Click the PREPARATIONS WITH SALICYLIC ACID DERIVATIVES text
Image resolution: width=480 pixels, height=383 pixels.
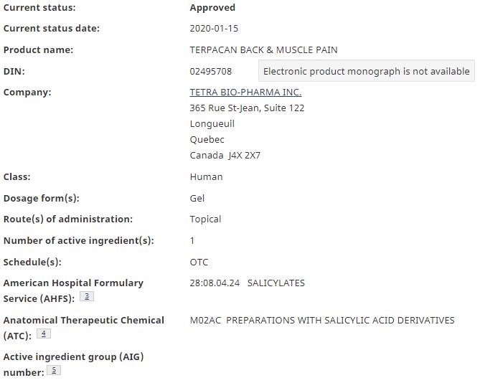click(x=340, y=321)
